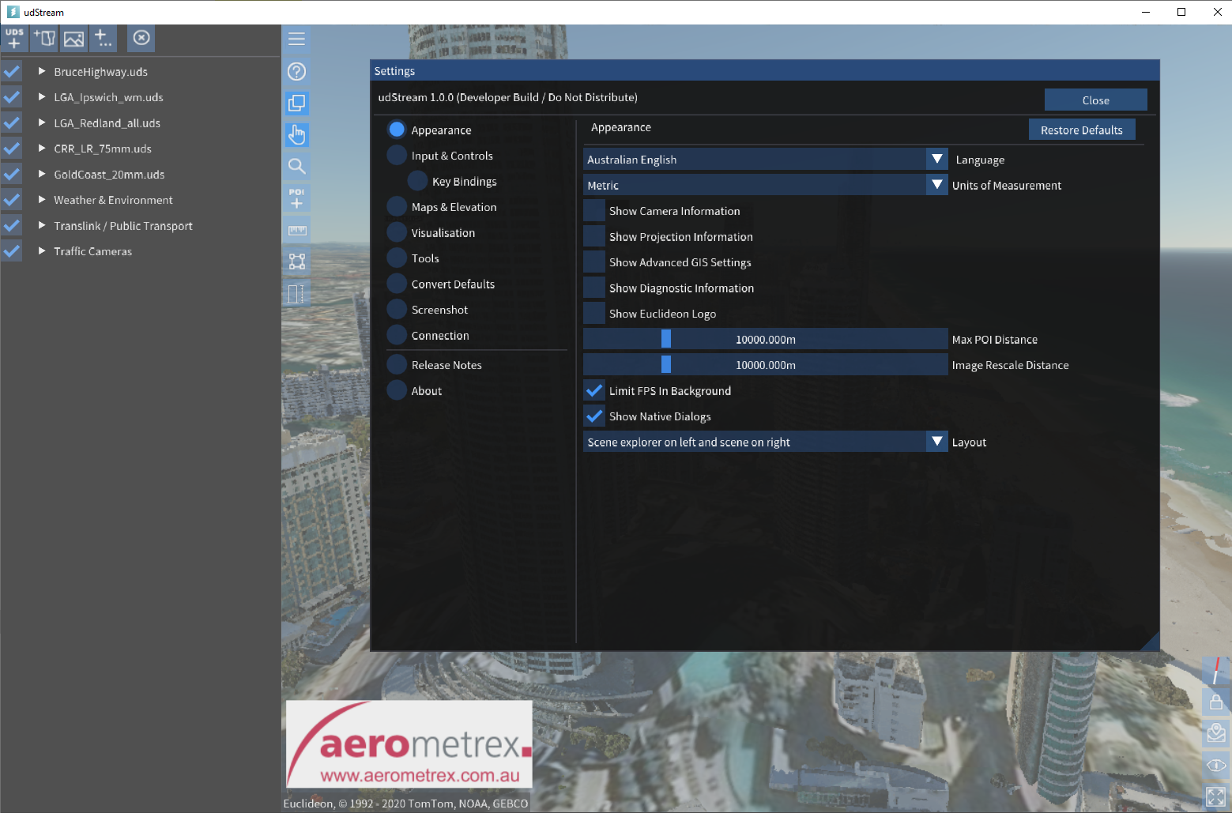
Task: Expand the GoldCoast_20mm.uds tree item
Action: point(42,174)
